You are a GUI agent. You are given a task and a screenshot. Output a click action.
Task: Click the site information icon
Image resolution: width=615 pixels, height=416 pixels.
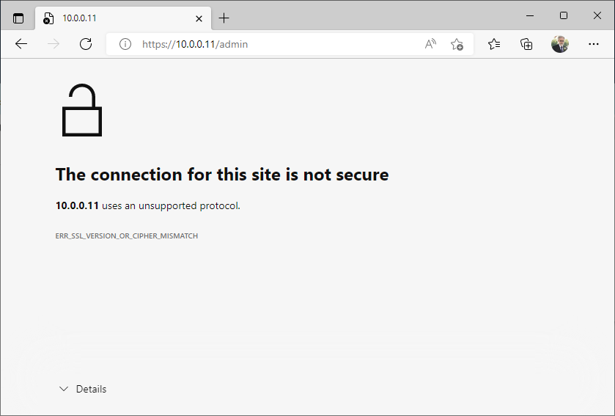pyautogui.click(x=125, y=44)
